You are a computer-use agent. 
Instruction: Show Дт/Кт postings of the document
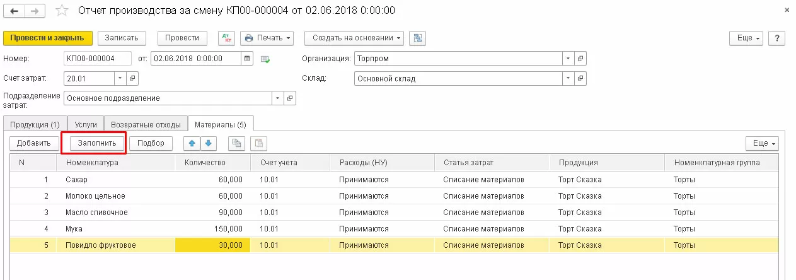tap(226, 38)
